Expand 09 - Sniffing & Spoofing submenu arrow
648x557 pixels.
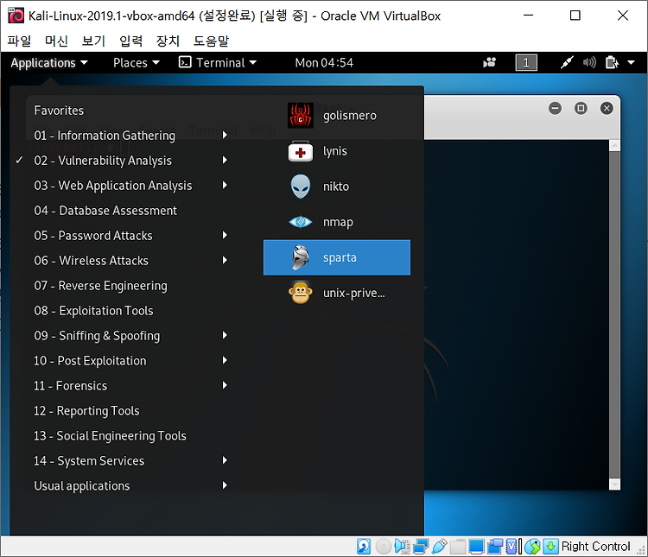[225, 335]
